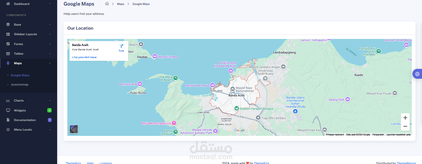Click the Pantai Lampuuk marker
This screenshot has width=422, height=164.
(175, 132)
